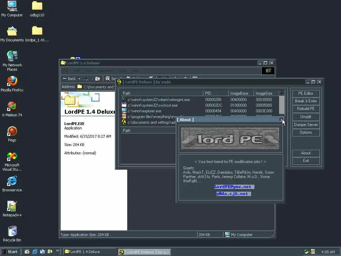
Task: Select the winmgmt.exe process row
Action: click(x=200, y=99)
